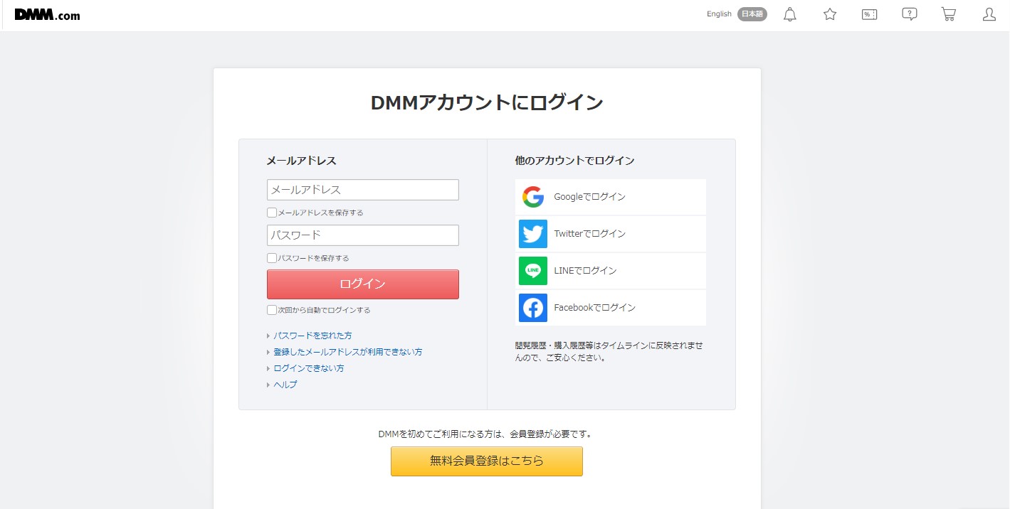Viewport: 1010px width, 509px height.
Task: Check メールアドレスを保存する checkbox
Action: [x=272, y=213]
